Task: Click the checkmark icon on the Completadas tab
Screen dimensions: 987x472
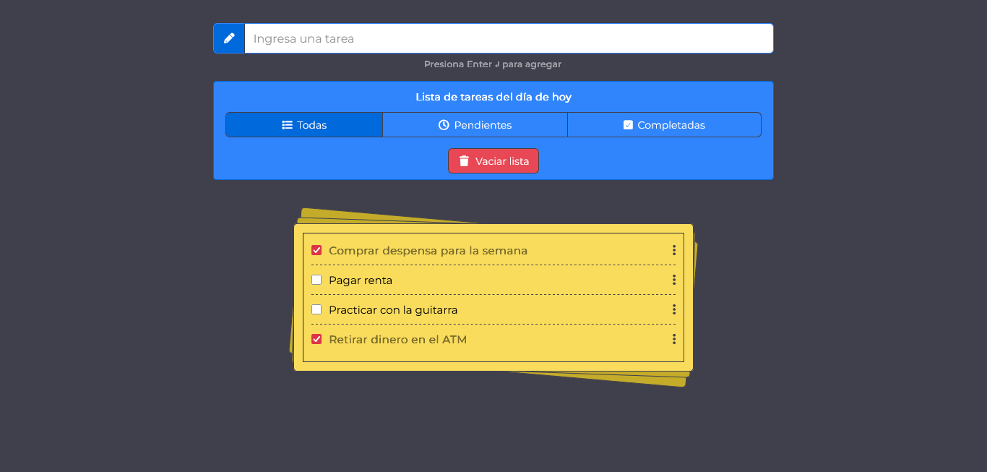Action: click(x=629, y=124)
